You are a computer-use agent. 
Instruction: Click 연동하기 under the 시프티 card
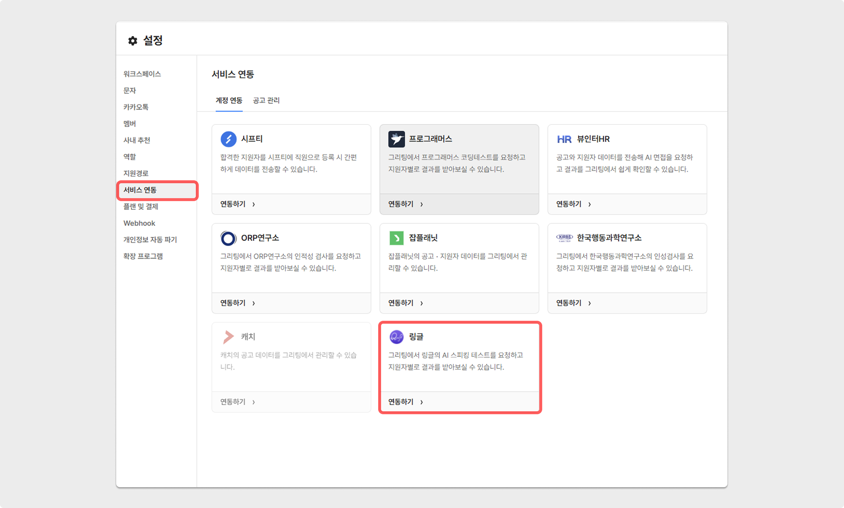pyautogui.click(x=233, y=204)
